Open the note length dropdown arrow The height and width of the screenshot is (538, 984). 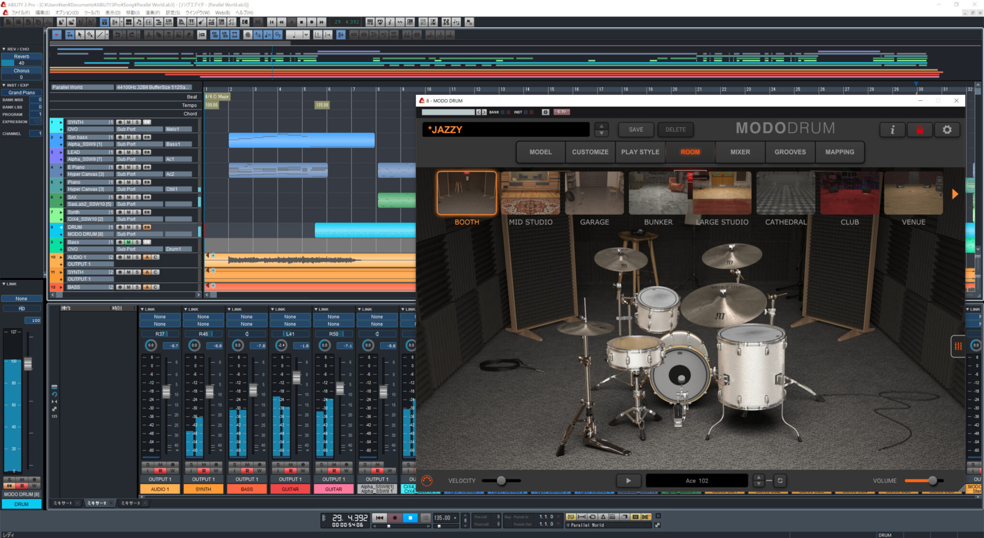coord(306,35)
